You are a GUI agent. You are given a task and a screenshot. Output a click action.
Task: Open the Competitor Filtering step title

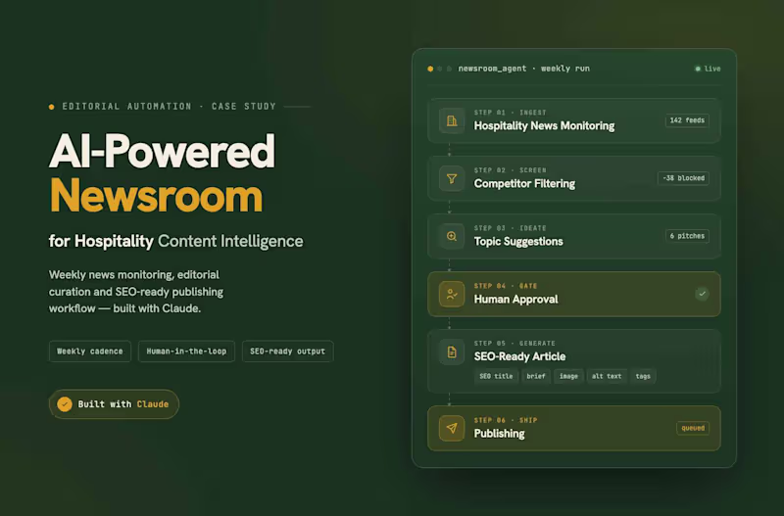pos(524,184)
